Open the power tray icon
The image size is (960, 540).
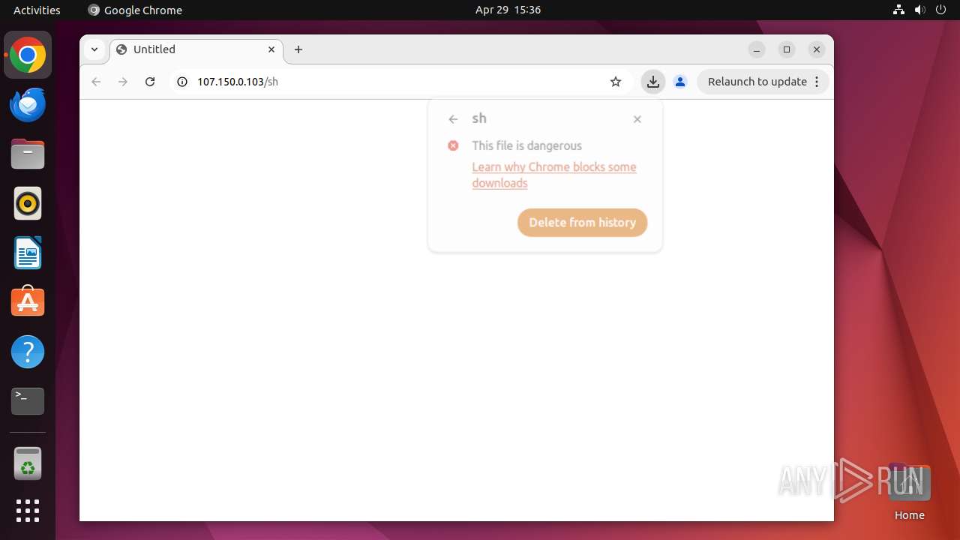(x=940, y=10)
